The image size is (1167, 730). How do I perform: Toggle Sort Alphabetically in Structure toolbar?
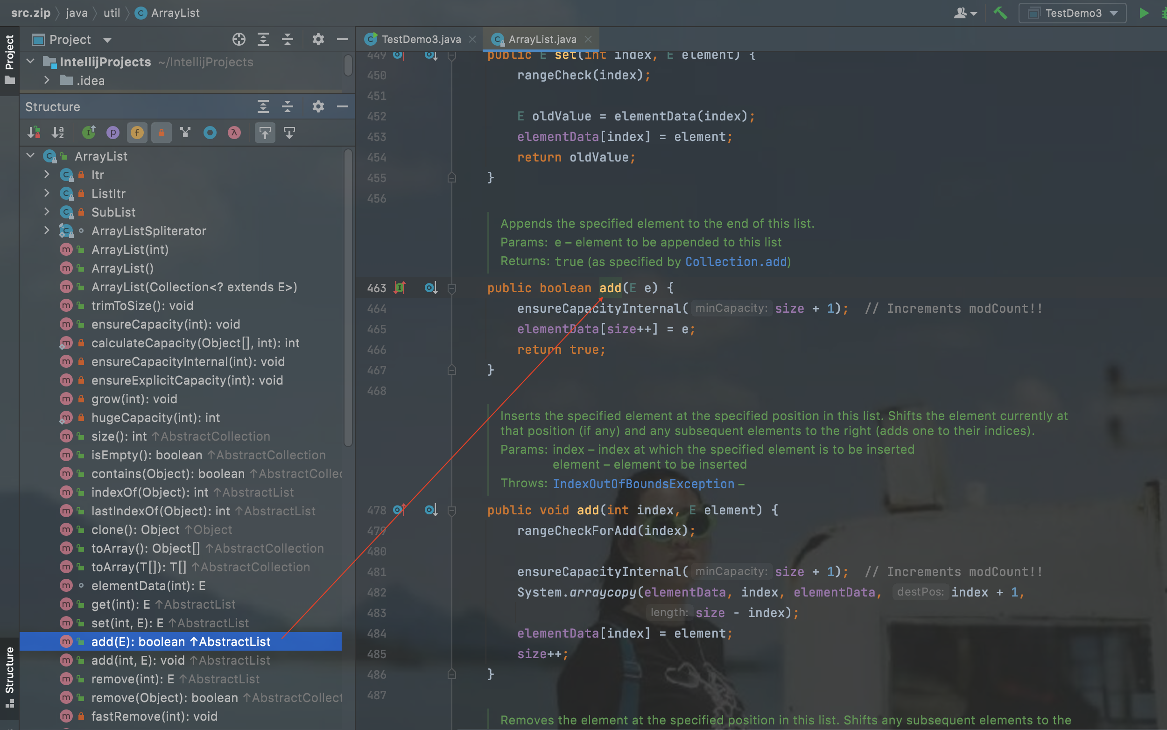[58, 132]
